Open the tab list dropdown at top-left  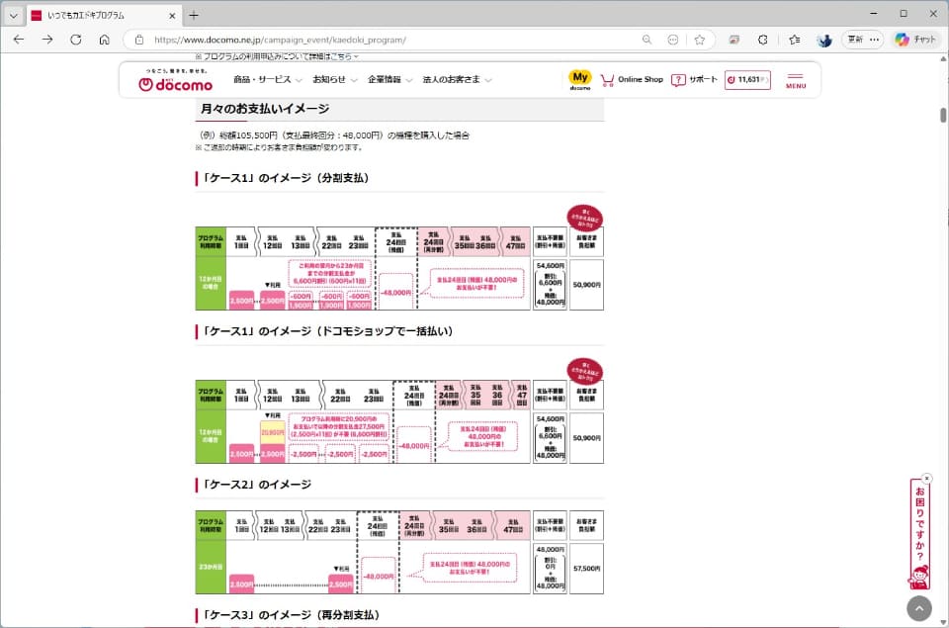point(13,16)
